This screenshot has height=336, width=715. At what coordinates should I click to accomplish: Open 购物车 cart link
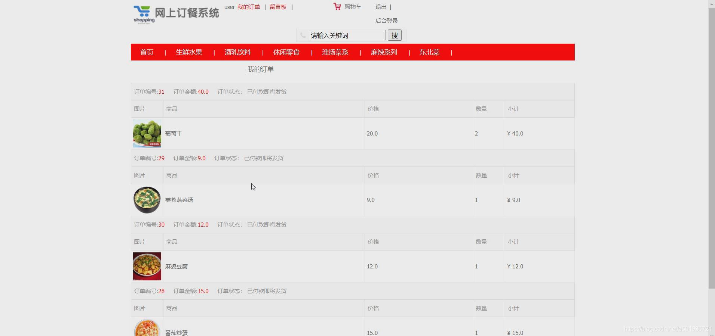353,7
